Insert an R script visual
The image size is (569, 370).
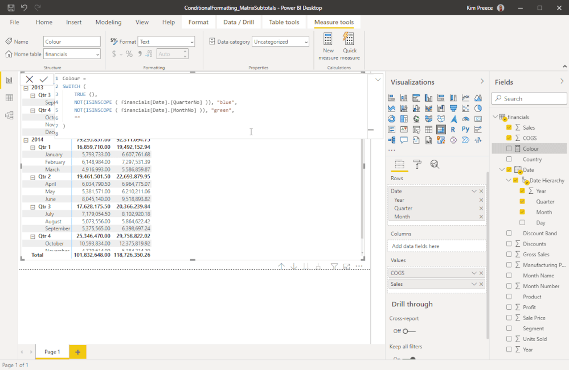(x=453, y=130)
